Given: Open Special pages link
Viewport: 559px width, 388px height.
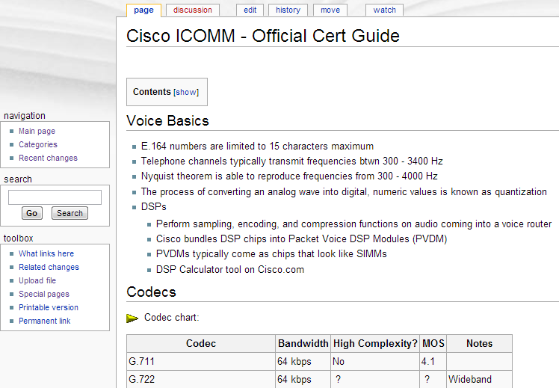Looking at the screenshot, I should [44, 295].
